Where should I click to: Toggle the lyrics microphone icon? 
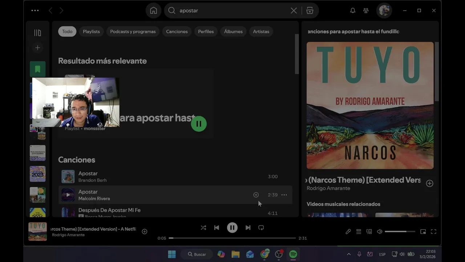(x=348, y=231)
